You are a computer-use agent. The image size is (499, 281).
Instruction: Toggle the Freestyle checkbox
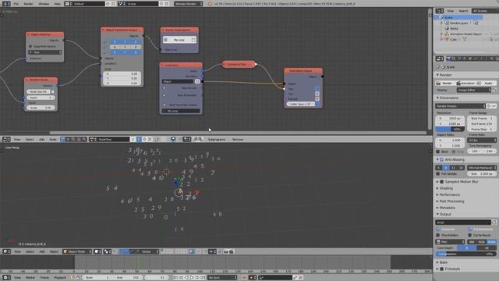(x=442, y=269)
